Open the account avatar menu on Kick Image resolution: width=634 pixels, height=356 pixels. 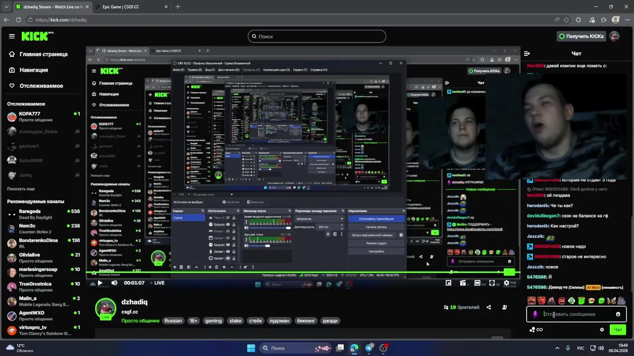614,36
